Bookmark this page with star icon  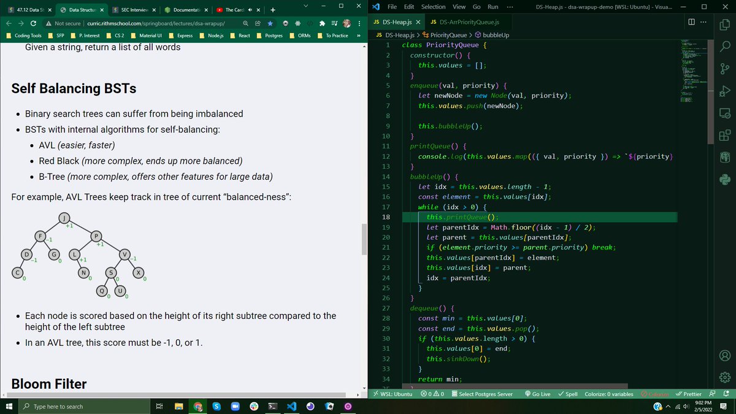point(270,23)
